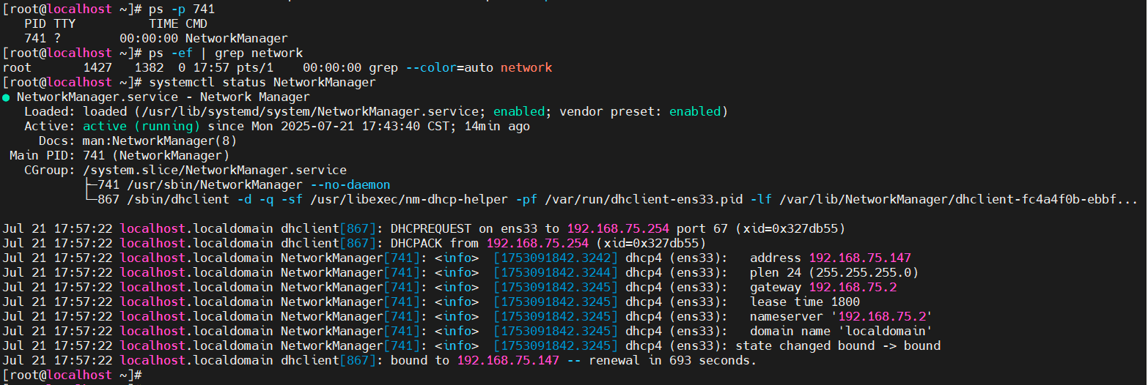Click timestamp [1753091842.3244] in the log

556,273
